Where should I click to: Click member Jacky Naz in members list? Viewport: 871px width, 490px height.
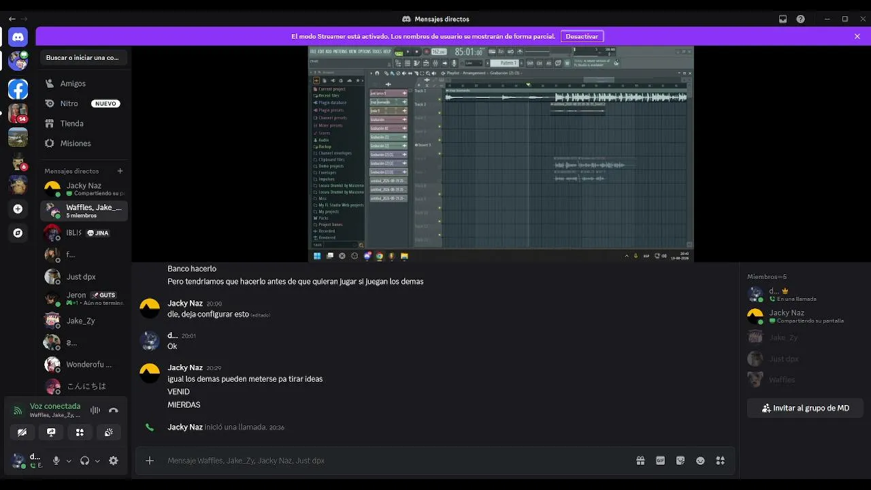point(806,316)
